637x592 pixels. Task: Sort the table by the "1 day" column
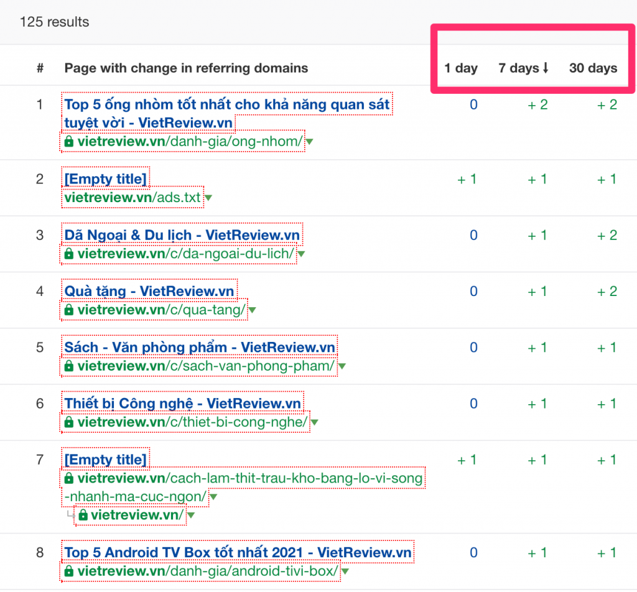click(x=461, y=68)
